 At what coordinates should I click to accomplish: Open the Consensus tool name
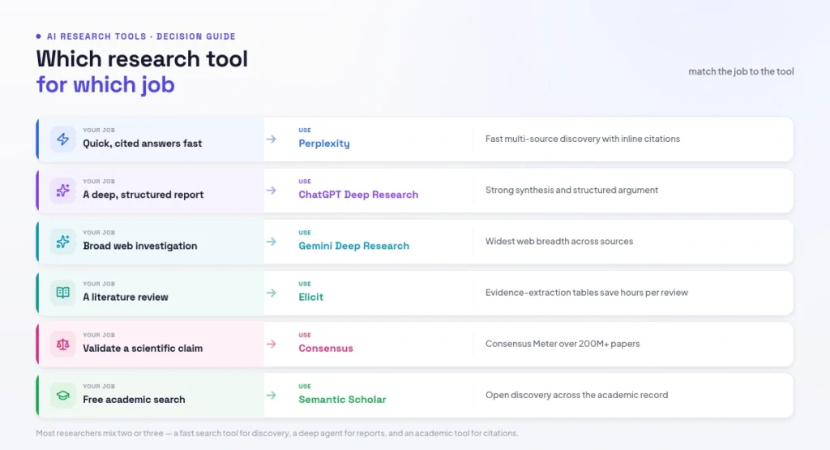326,349
